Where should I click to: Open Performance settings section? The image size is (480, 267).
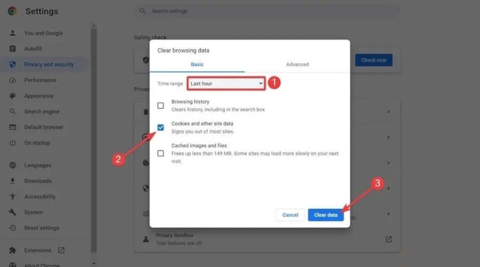point(40,80)
